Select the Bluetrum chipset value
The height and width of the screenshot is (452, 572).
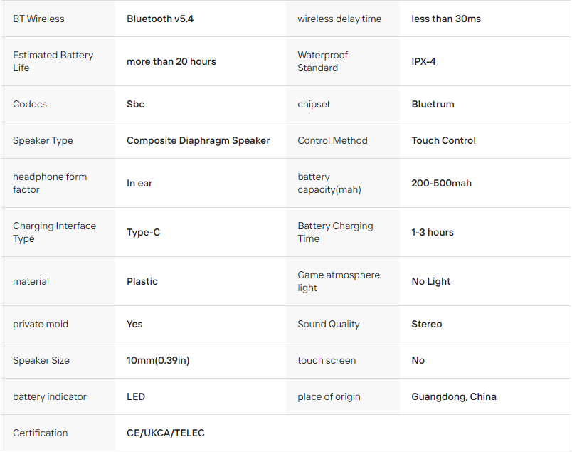pyautogui.click(x=433, y=104)
